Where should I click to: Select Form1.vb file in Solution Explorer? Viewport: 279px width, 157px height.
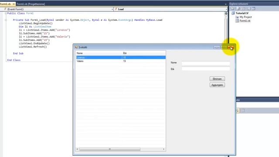pos(245,21)
